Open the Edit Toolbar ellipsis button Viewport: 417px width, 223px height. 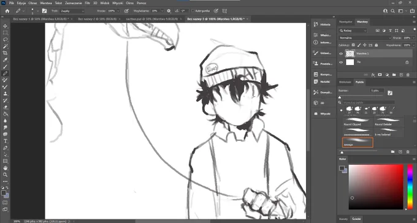5,181
